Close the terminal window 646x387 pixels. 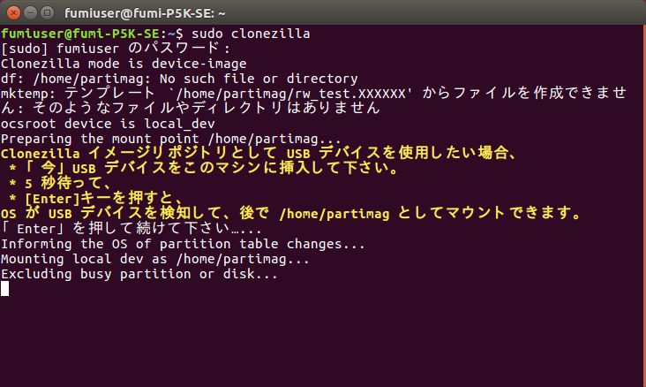tap(13, 13)
